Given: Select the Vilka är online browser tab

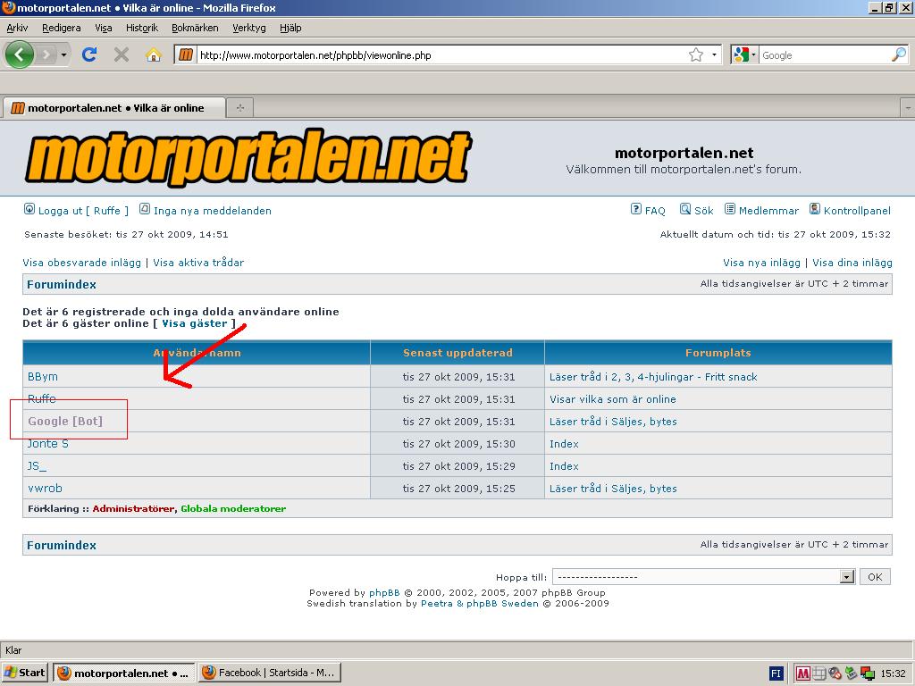Looking at the screenshot, I should 114,108.
